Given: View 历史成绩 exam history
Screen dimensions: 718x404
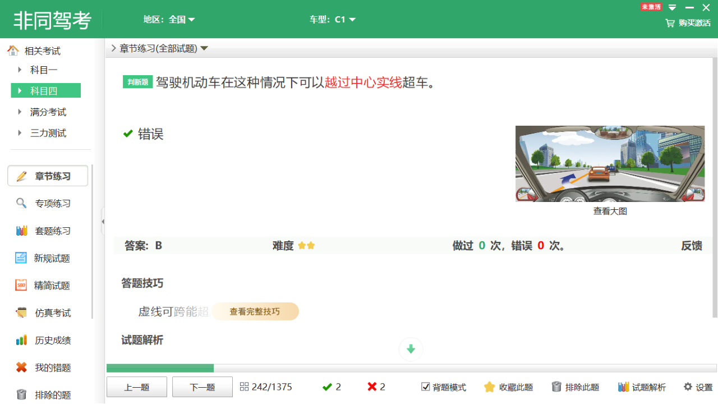Looking at the screenshot, I should [x=48, y=339].
